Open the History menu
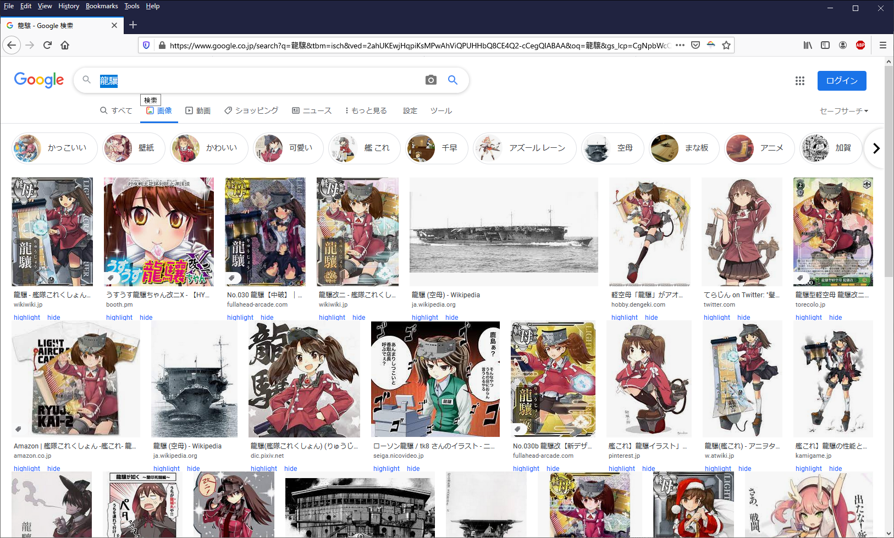Viewport: 894px width, 538px height. 69,6
